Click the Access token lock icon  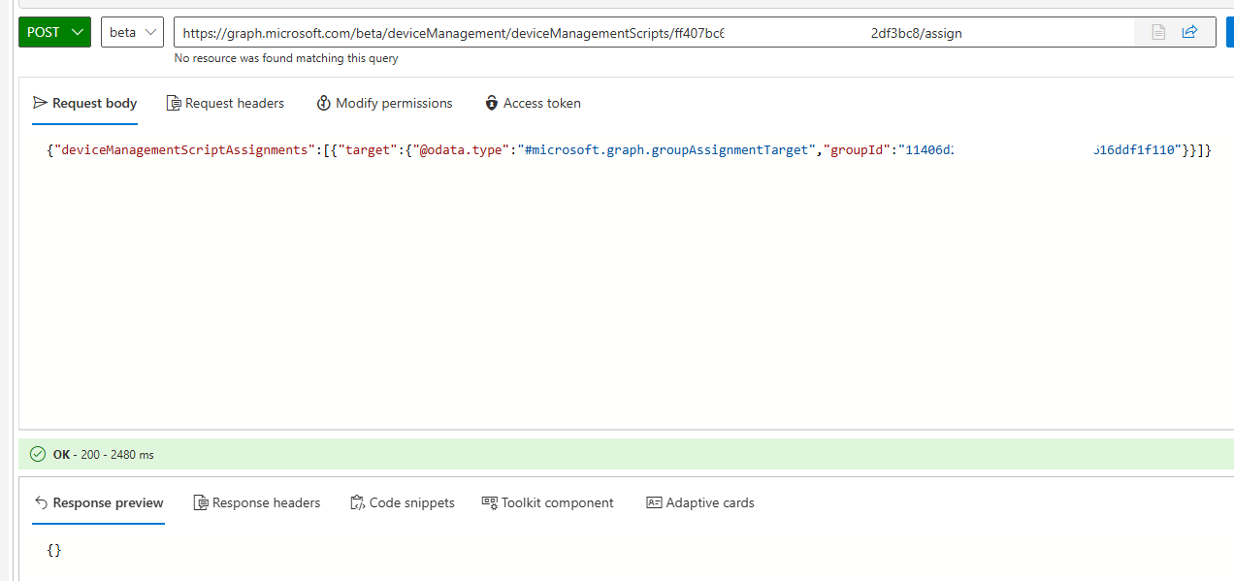(x=495, y=102)
